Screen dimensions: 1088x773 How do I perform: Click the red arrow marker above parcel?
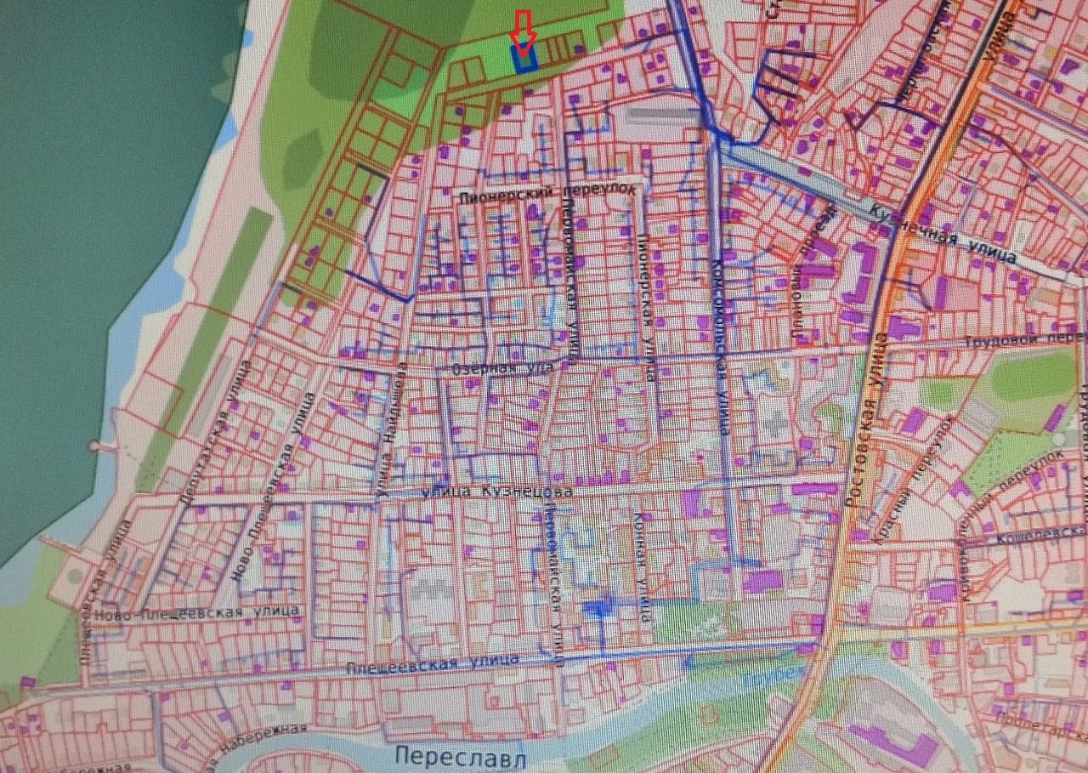[x=524, y=30]
